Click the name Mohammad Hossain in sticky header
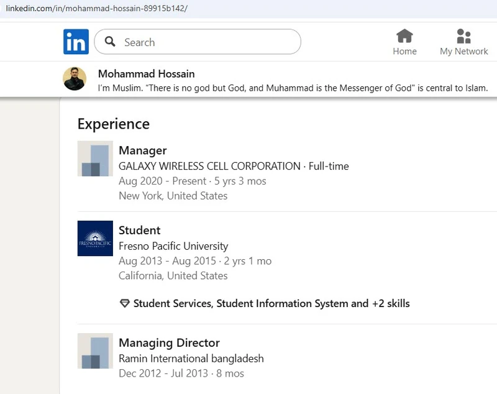497x394 pixels. 147,74
